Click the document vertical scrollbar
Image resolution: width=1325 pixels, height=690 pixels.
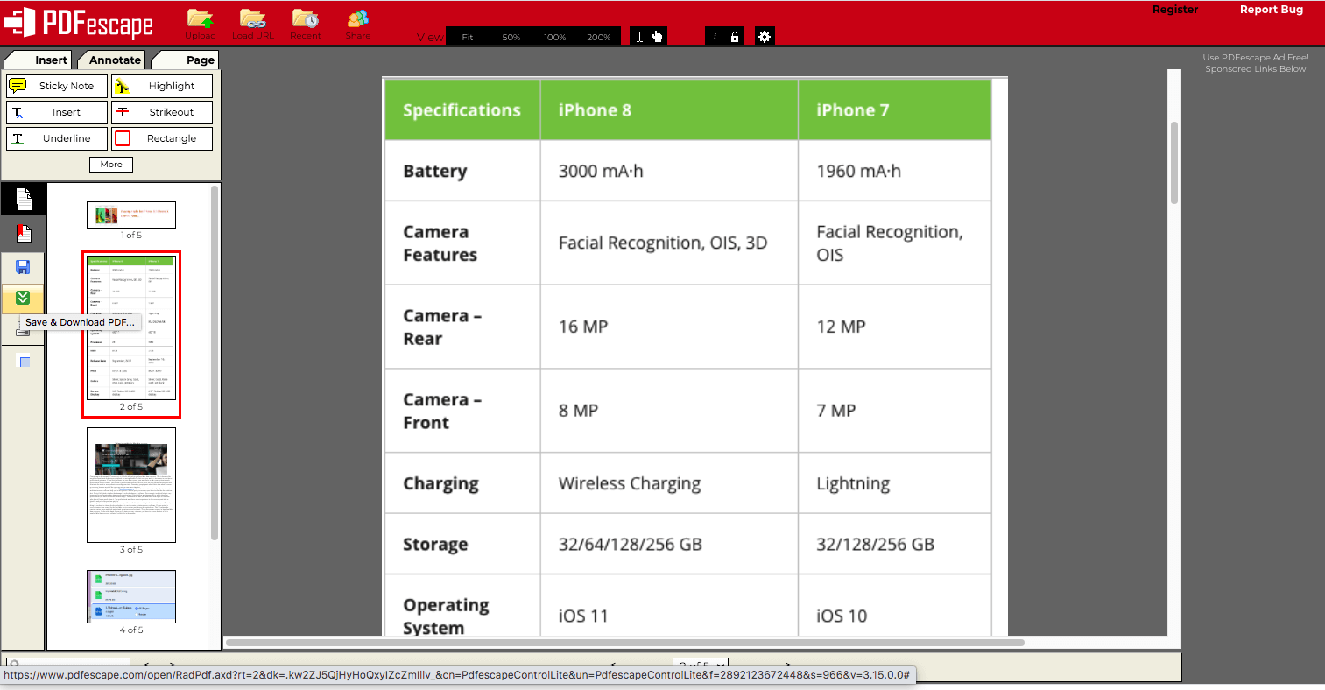pos(1174,163)
